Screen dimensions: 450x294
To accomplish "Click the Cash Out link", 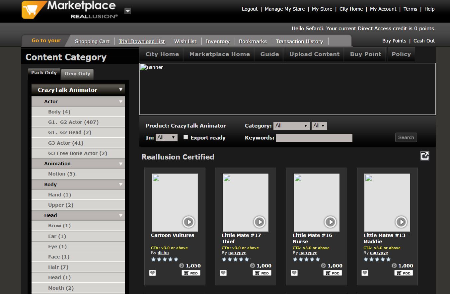I will tap(424, 41).
